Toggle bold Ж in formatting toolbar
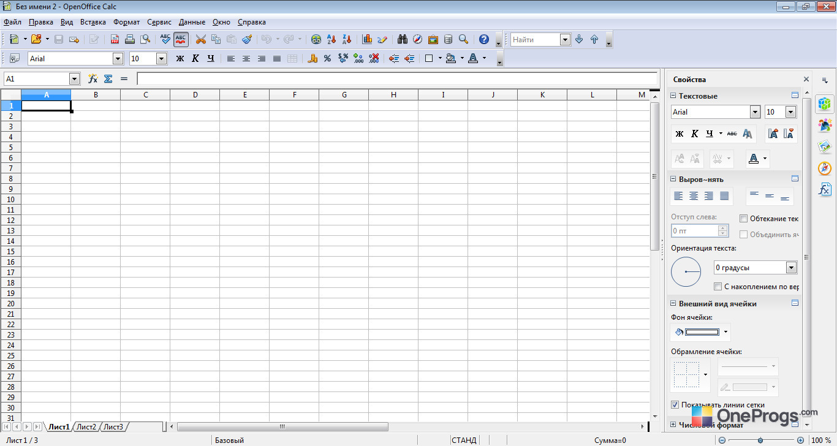This screenshot has width=837, height=446. click(180, 58)
